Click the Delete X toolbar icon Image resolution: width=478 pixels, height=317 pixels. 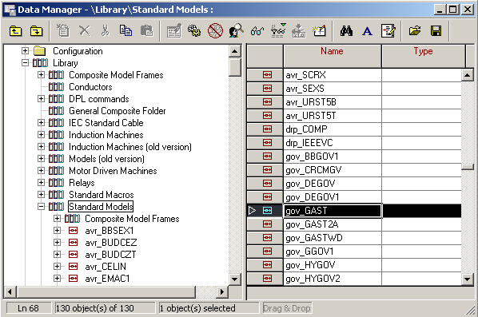click(x=85, y=31)
